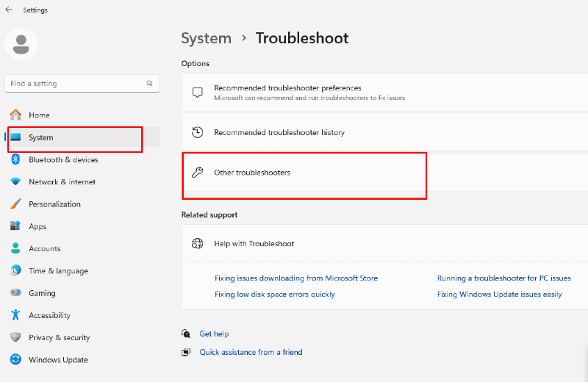Click the back arrow icon

pyautogui.click(x=9, y=10)
